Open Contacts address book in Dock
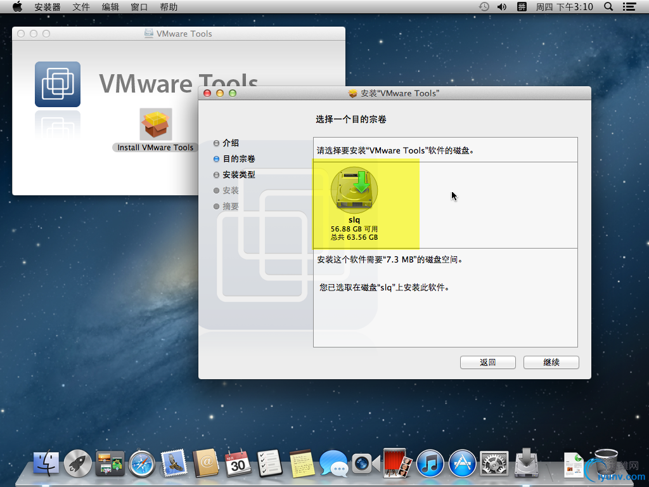The height and width of the screenshot is (487, 649). 206,463
